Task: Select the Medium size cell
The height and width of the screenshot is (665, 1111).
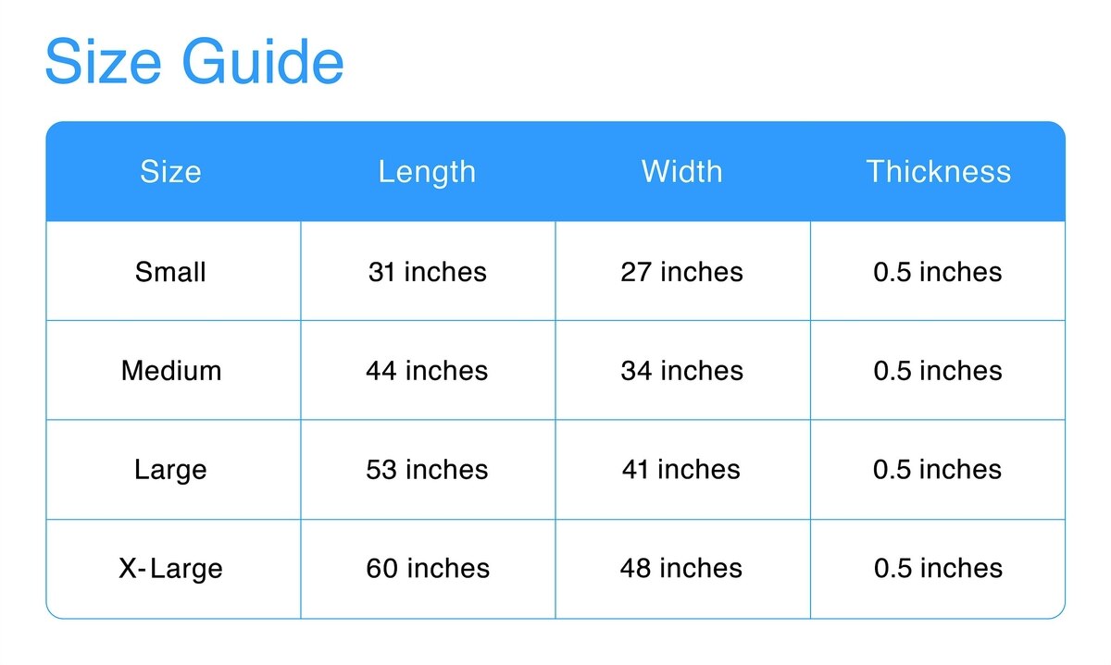Action: pos(171,371)
